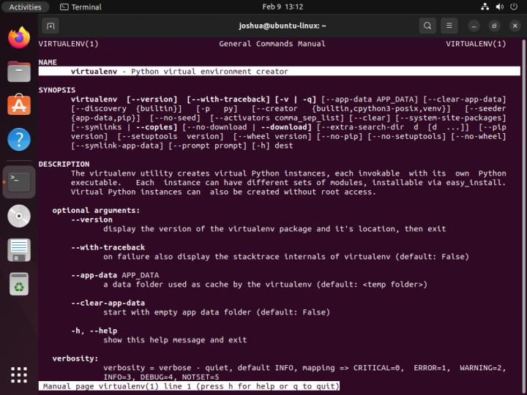
Task: Open the Trash from the dock
Action: click(x=19, y=284)
